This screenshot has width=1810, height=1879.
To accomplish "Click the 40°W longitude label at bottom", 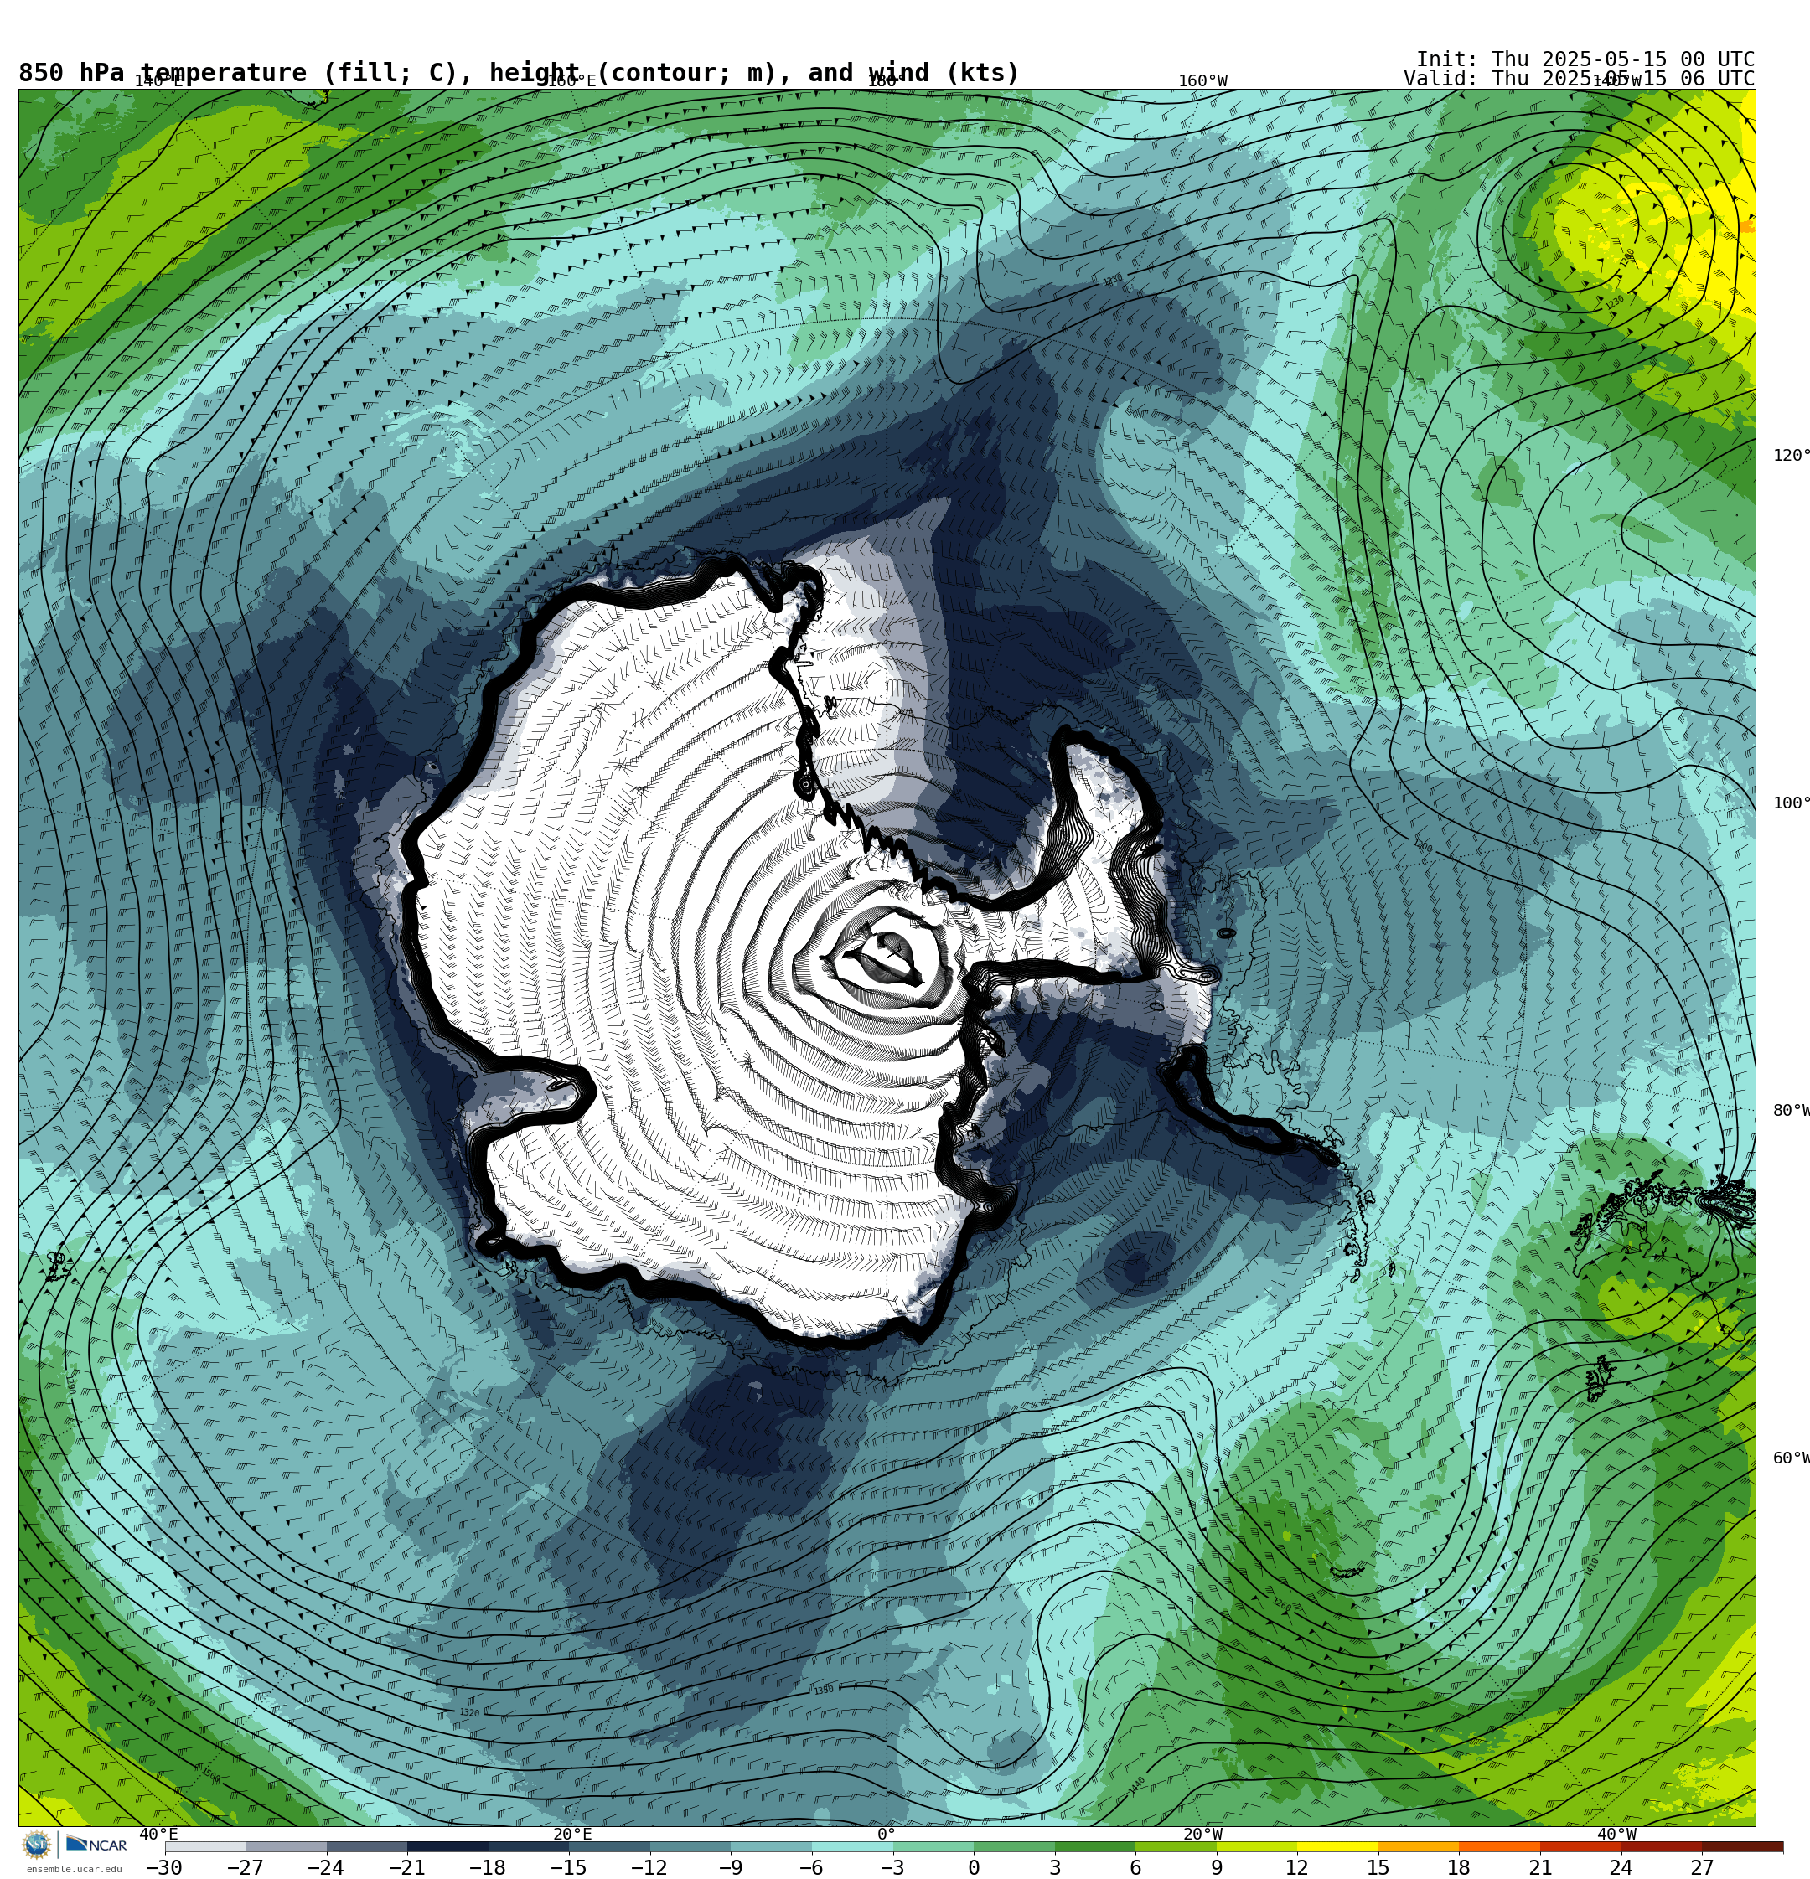I will pos(1616,1834).
